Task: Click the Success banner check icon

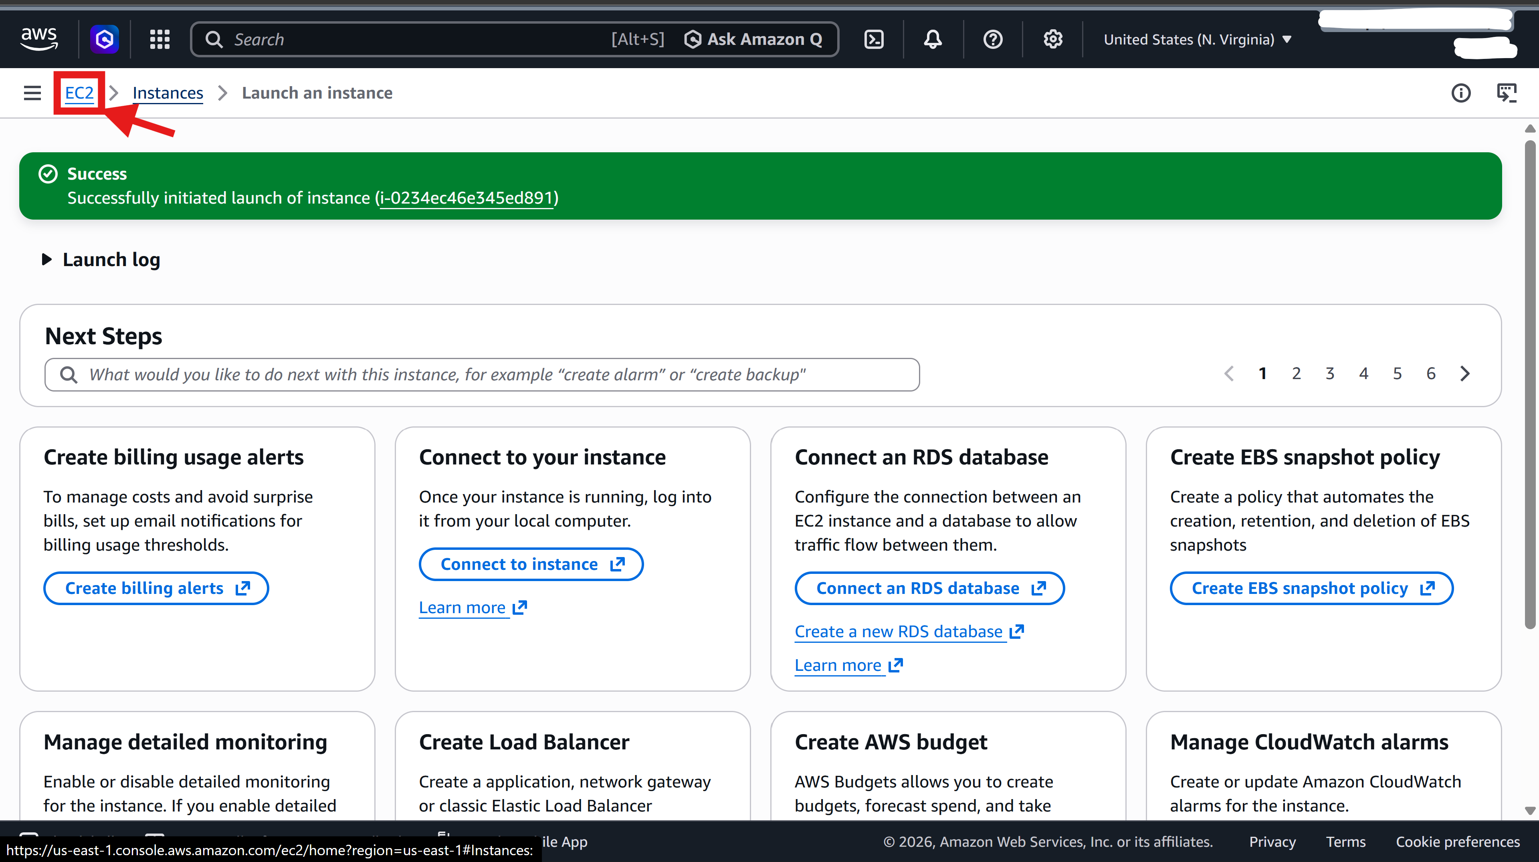Action: pos(48,174)
